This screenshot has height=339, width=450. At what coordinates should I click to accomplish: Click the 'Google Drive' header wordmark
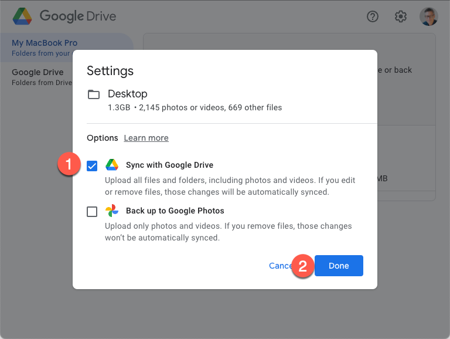tap(78, 16)
